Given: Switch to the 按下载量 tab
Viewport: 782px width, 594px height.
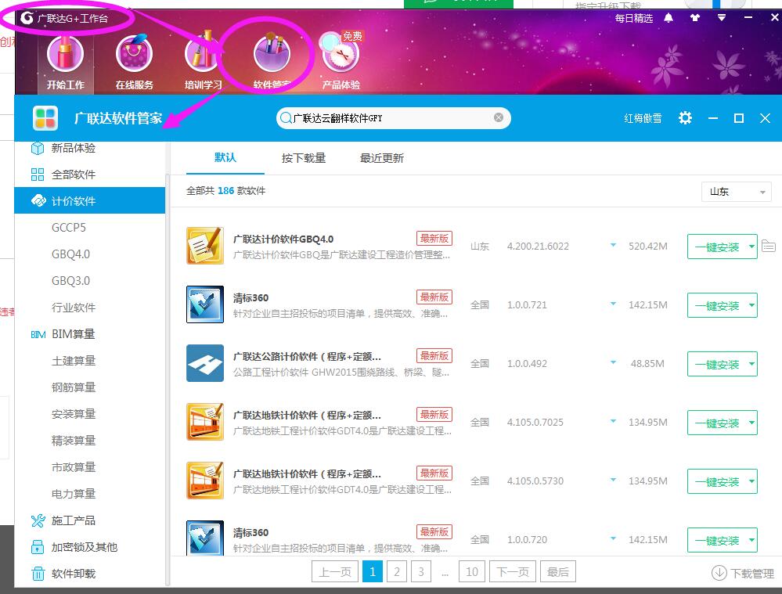Looking at the screenshot, I should pyautogui.click(x=303, y=158).
